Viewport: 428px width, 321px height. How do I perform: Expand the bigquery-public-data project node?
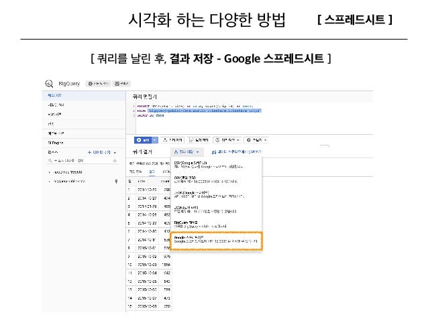pyautogui.click(x=49, y=182)
